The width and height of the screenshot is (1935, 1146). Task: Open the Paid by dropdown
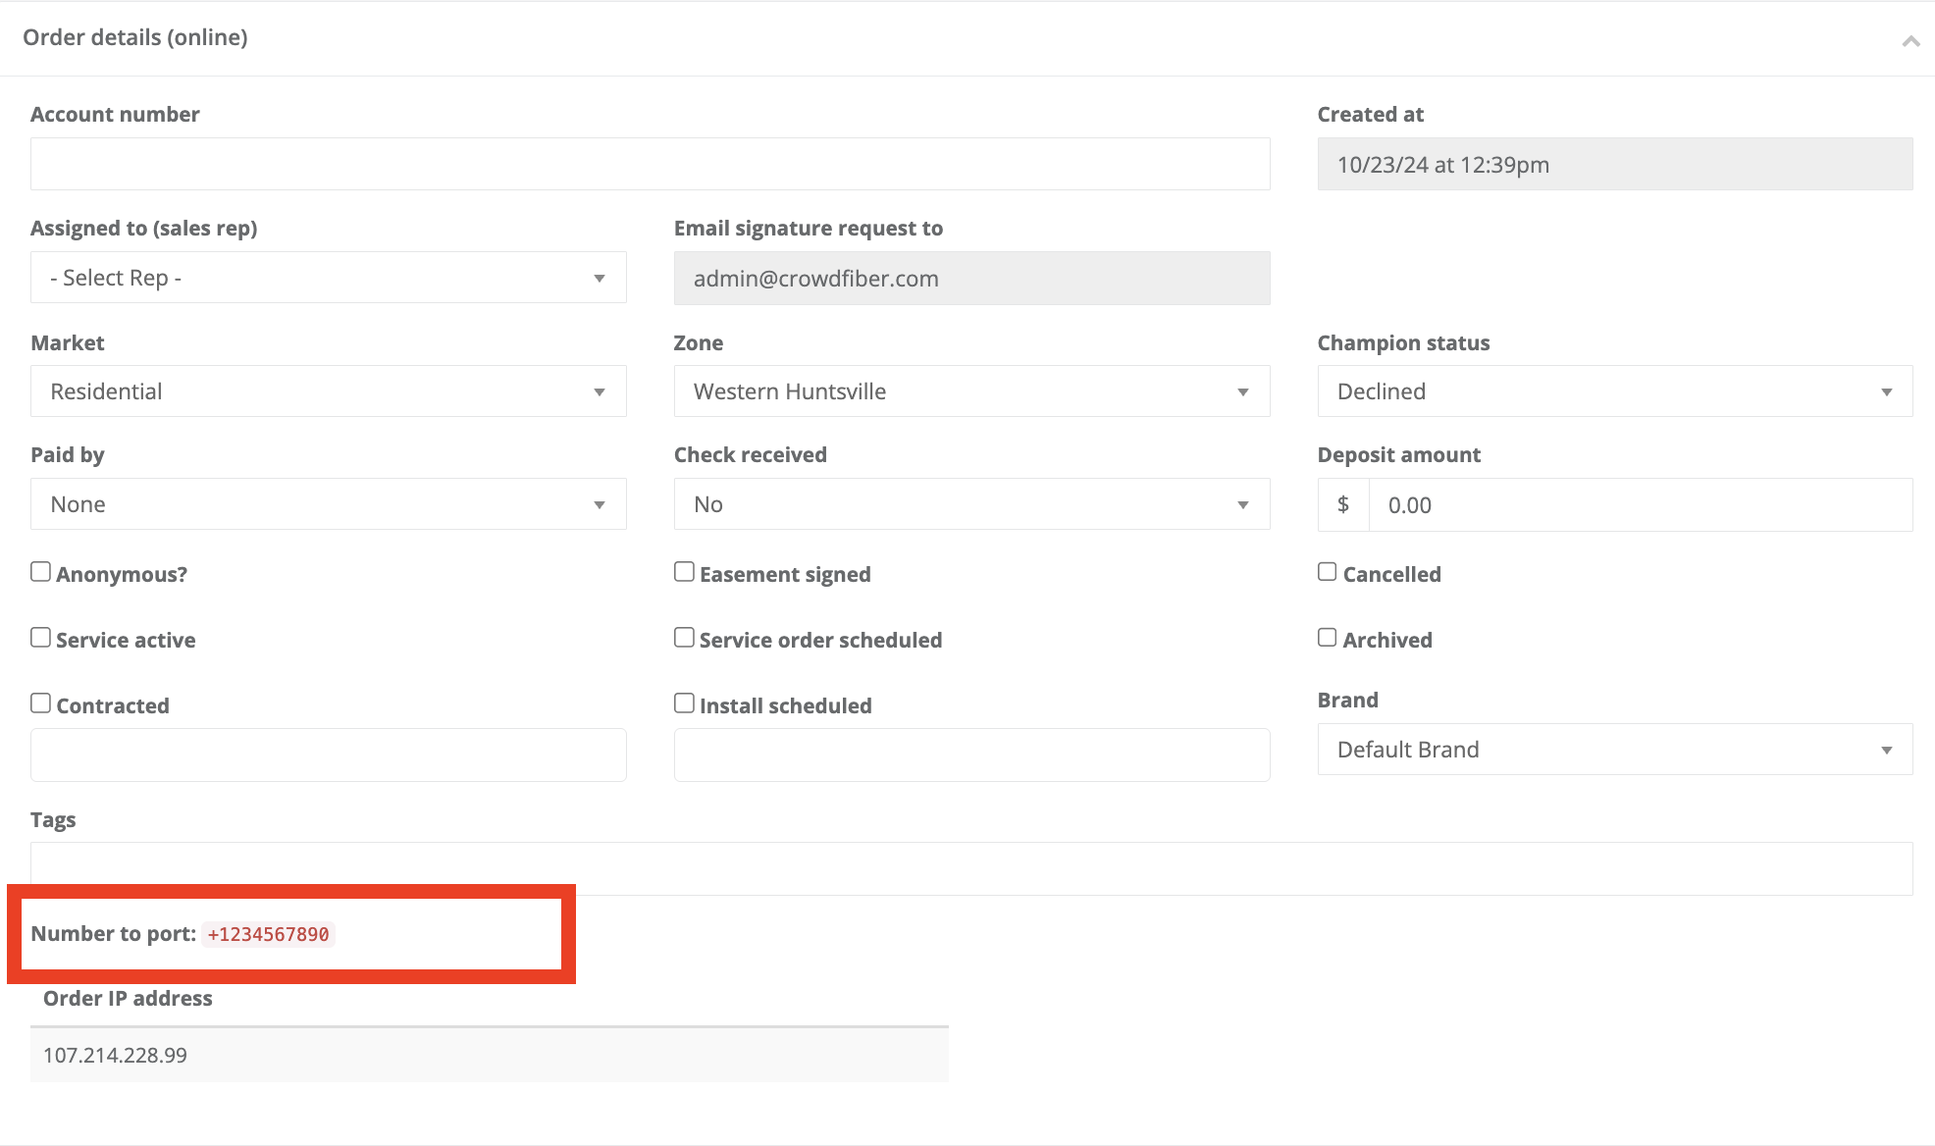click(x=328, y=504)
